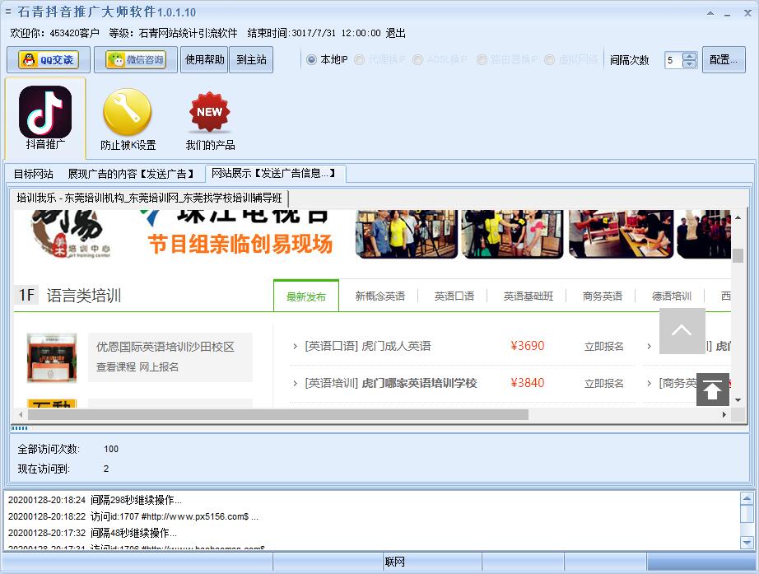Open the title bar system menu icon
The width and height of the screenshot is (759, 574).
(x=7, y=12)
